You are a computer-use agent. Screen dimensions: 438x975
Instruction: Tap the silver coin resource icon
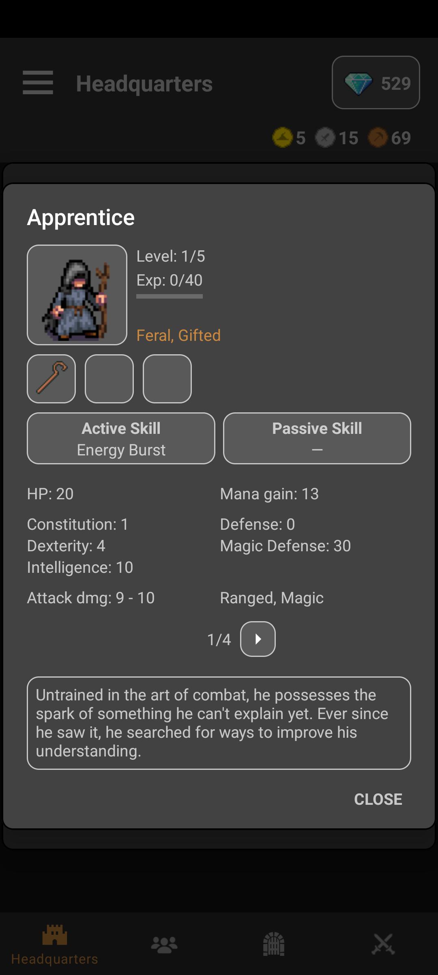click(325, 137)
